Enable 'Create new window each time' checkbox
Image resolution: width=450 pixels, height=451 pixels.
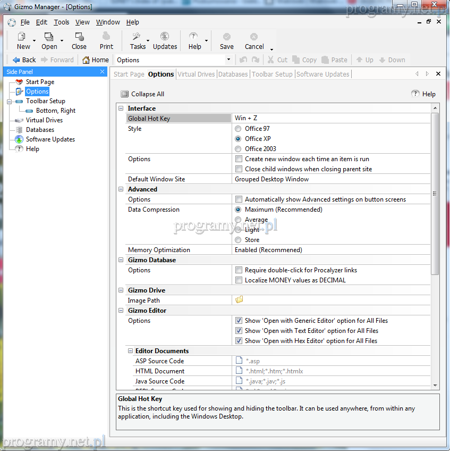[x=239, y=159]
